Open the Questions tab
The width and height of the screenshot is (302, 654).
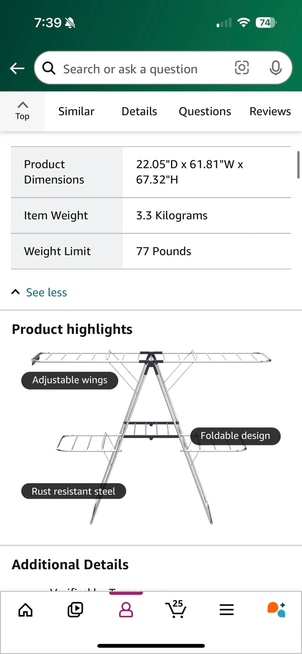click(x=205, y=111)
